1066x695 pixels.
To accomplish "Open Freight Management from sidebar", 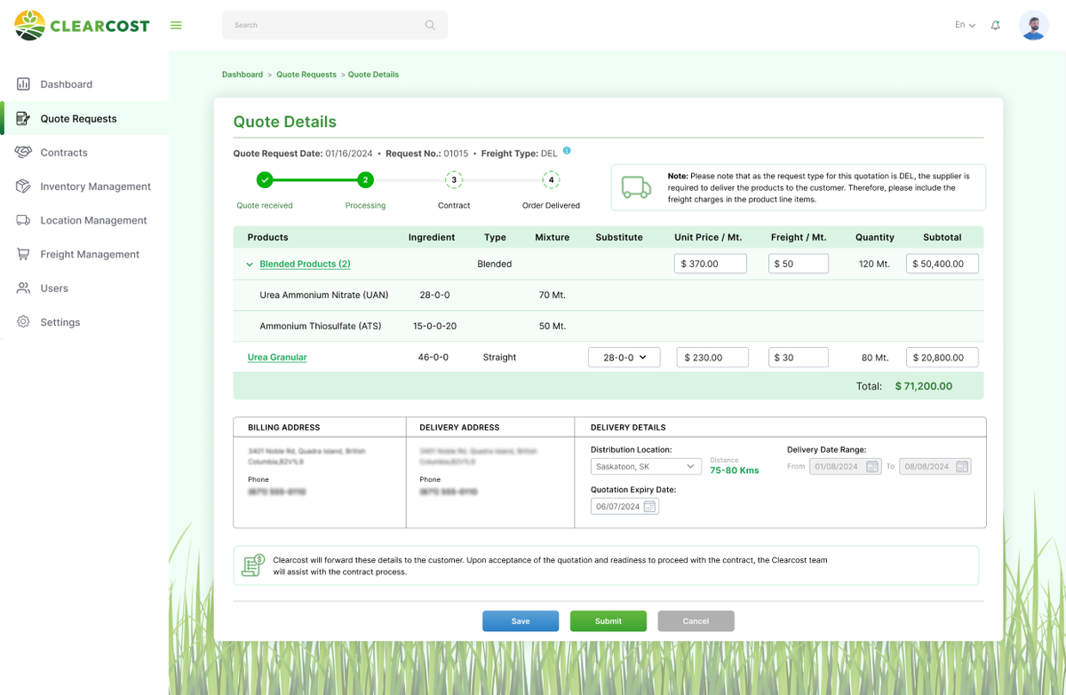I will [90, 255].
